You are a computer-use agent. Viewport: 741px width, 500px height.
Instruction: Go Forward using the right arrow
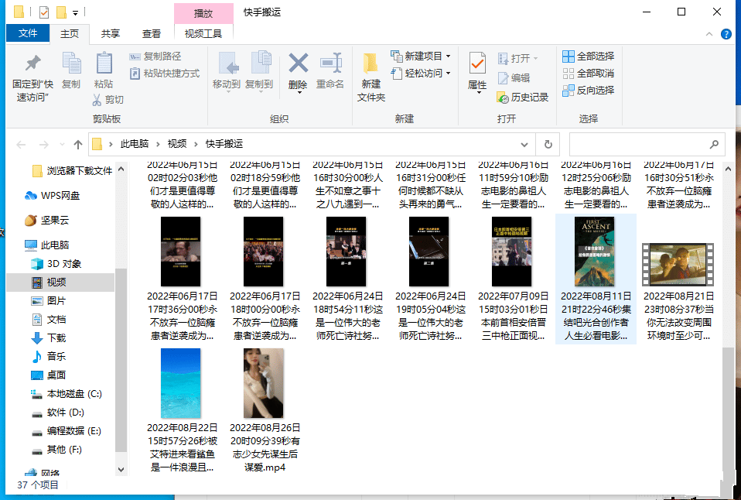pyautogui.click(x=43, y=144)
